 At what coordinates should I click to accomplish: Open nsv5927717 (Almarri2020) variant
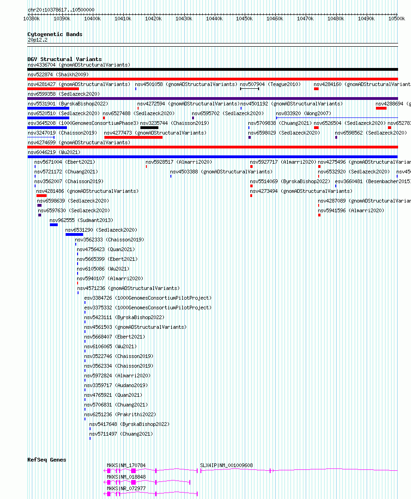[x=283, y=162]
